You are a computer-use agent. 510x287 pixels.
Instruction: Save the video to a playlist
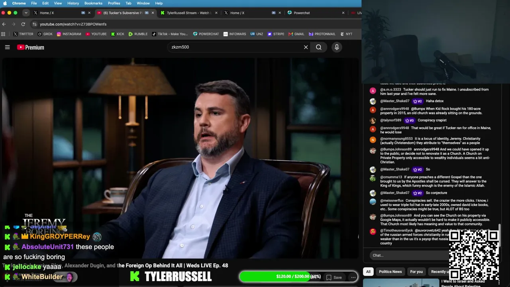[334, 277]
